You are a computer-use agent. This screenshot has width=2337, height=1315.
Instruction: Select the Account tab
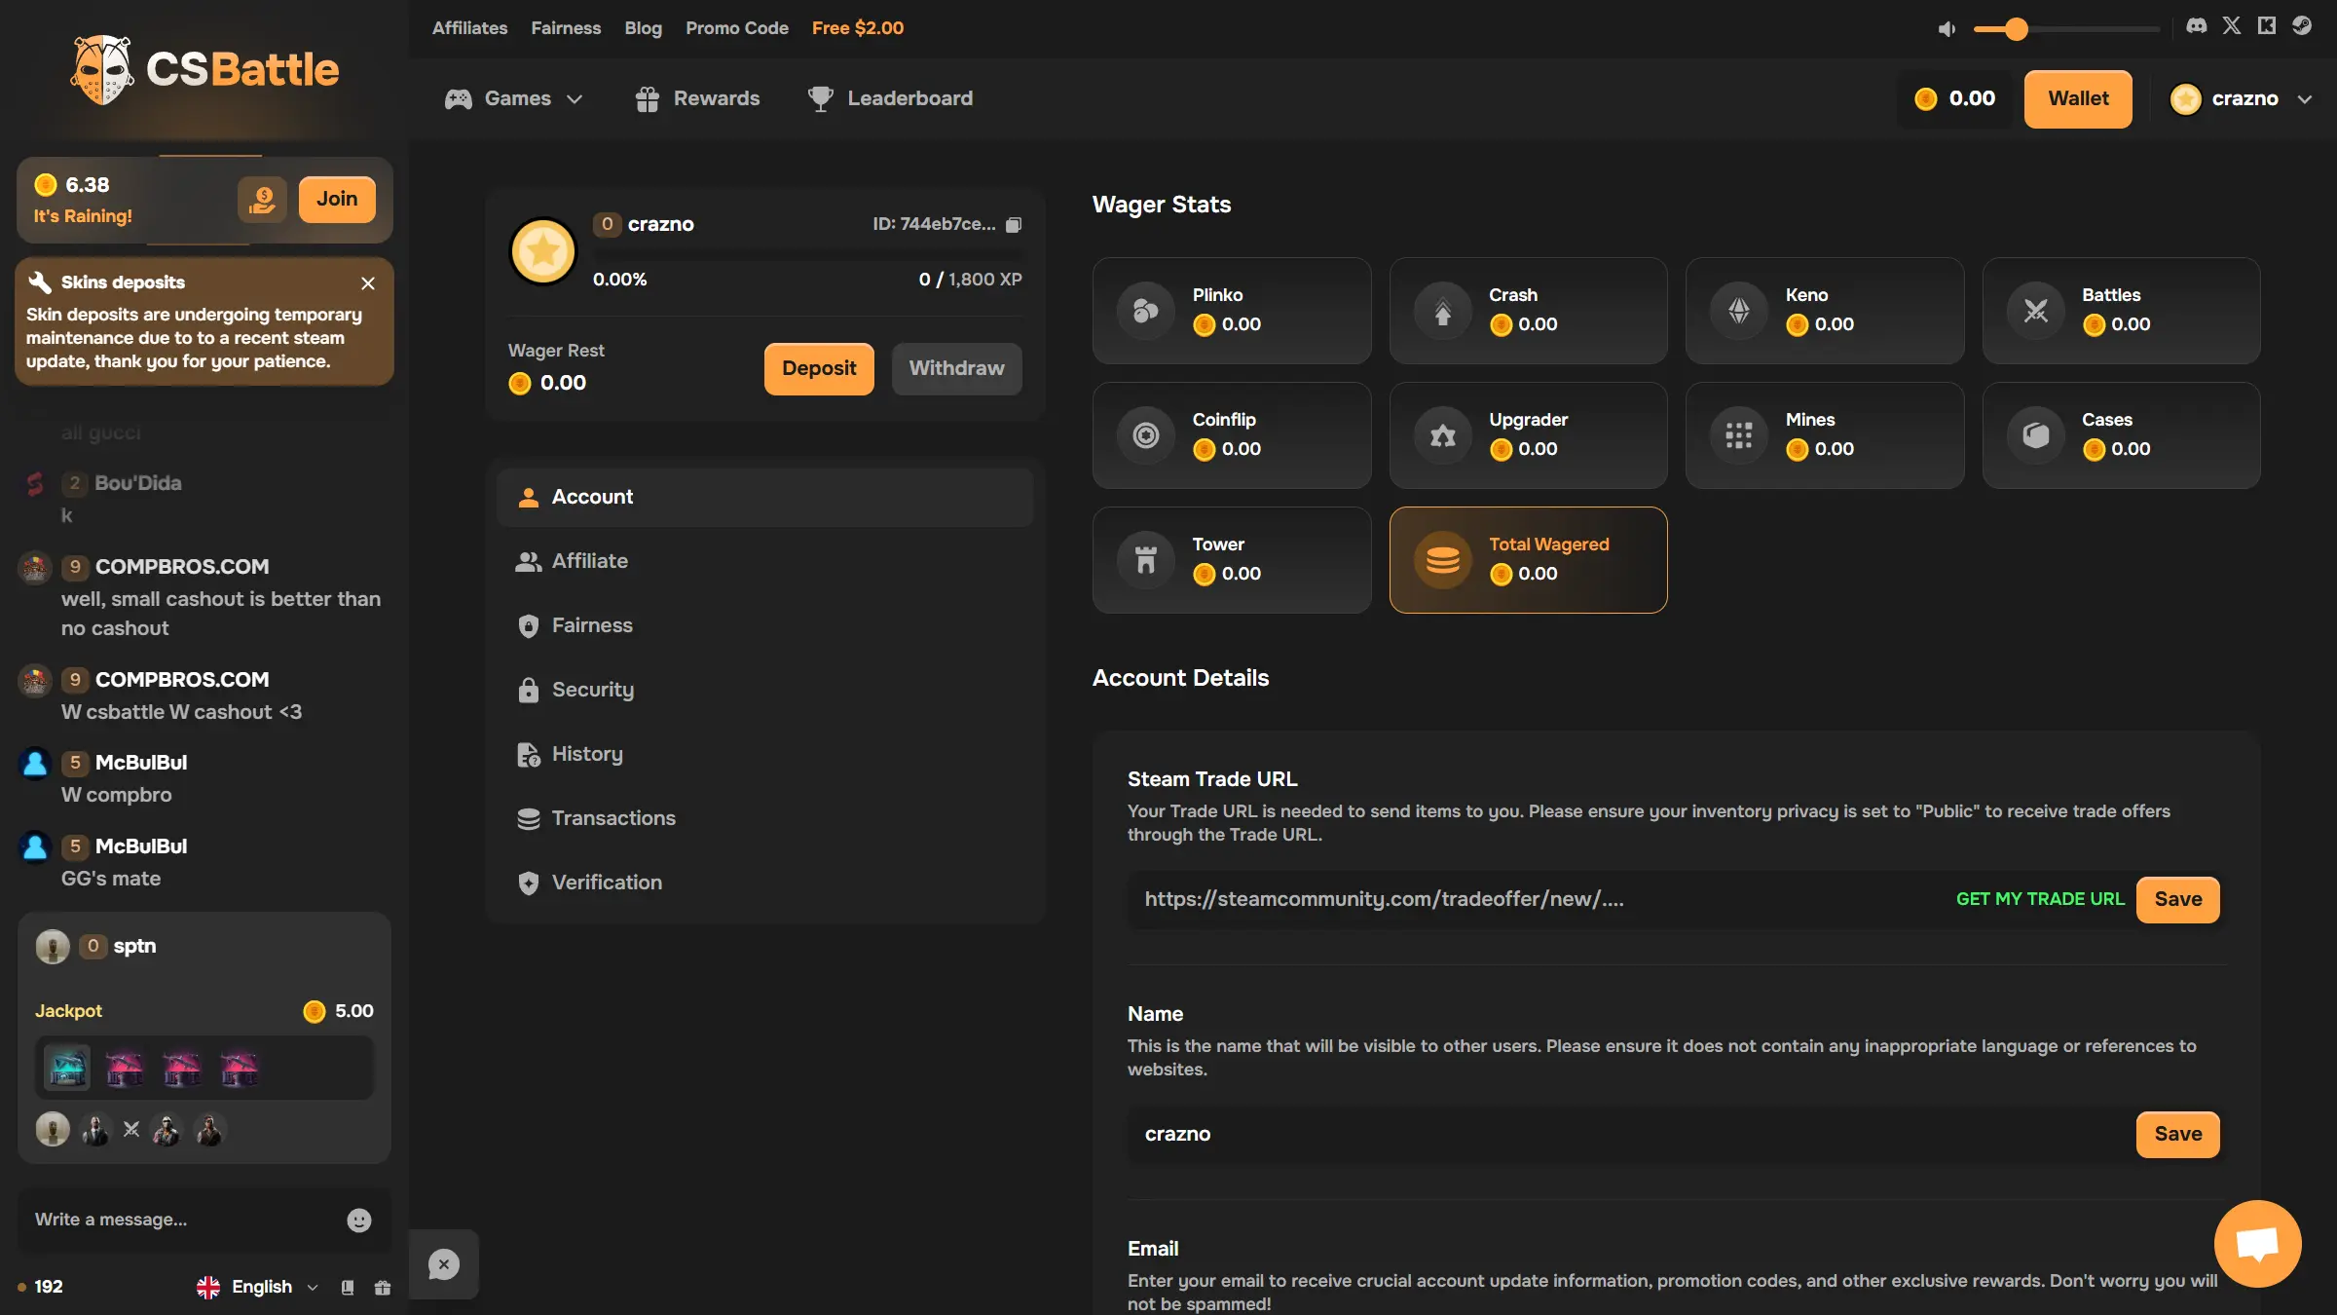click(x=764, y=497)
